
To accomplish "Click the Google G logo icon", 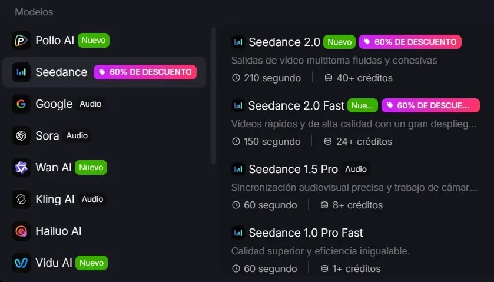I will (x=21, y=104).
